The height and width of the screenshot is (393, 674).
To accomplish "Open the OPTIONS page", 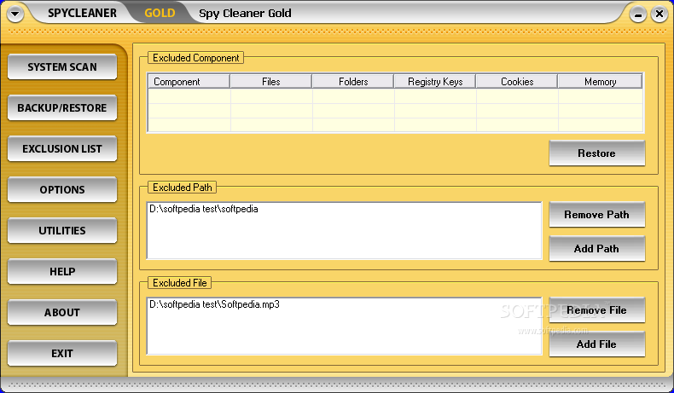I will [x=62, y=189].
